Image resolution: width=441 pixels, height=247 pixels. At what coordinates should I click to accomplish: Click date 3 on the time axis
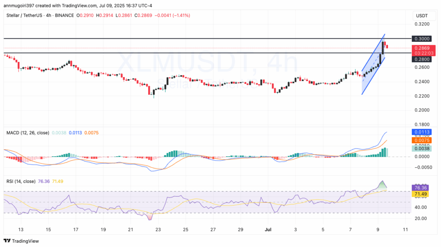[295, 230]
